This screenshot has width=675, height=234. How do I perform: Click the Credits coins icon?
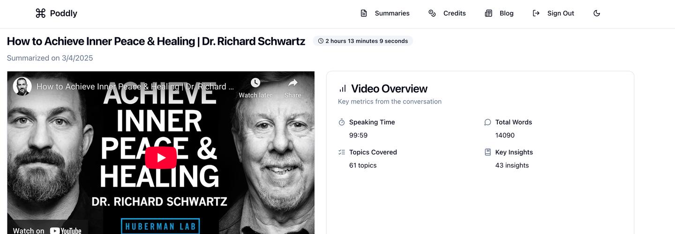coord(432,13)
